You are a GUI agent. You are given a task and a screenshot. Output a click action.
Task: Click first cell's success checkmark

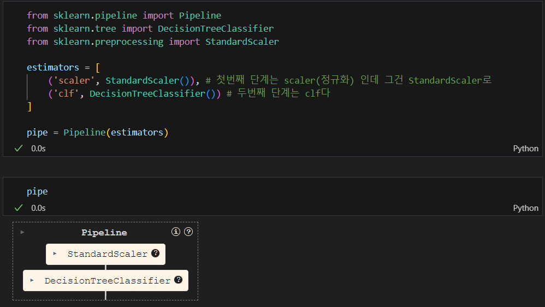tap(19, 148)
